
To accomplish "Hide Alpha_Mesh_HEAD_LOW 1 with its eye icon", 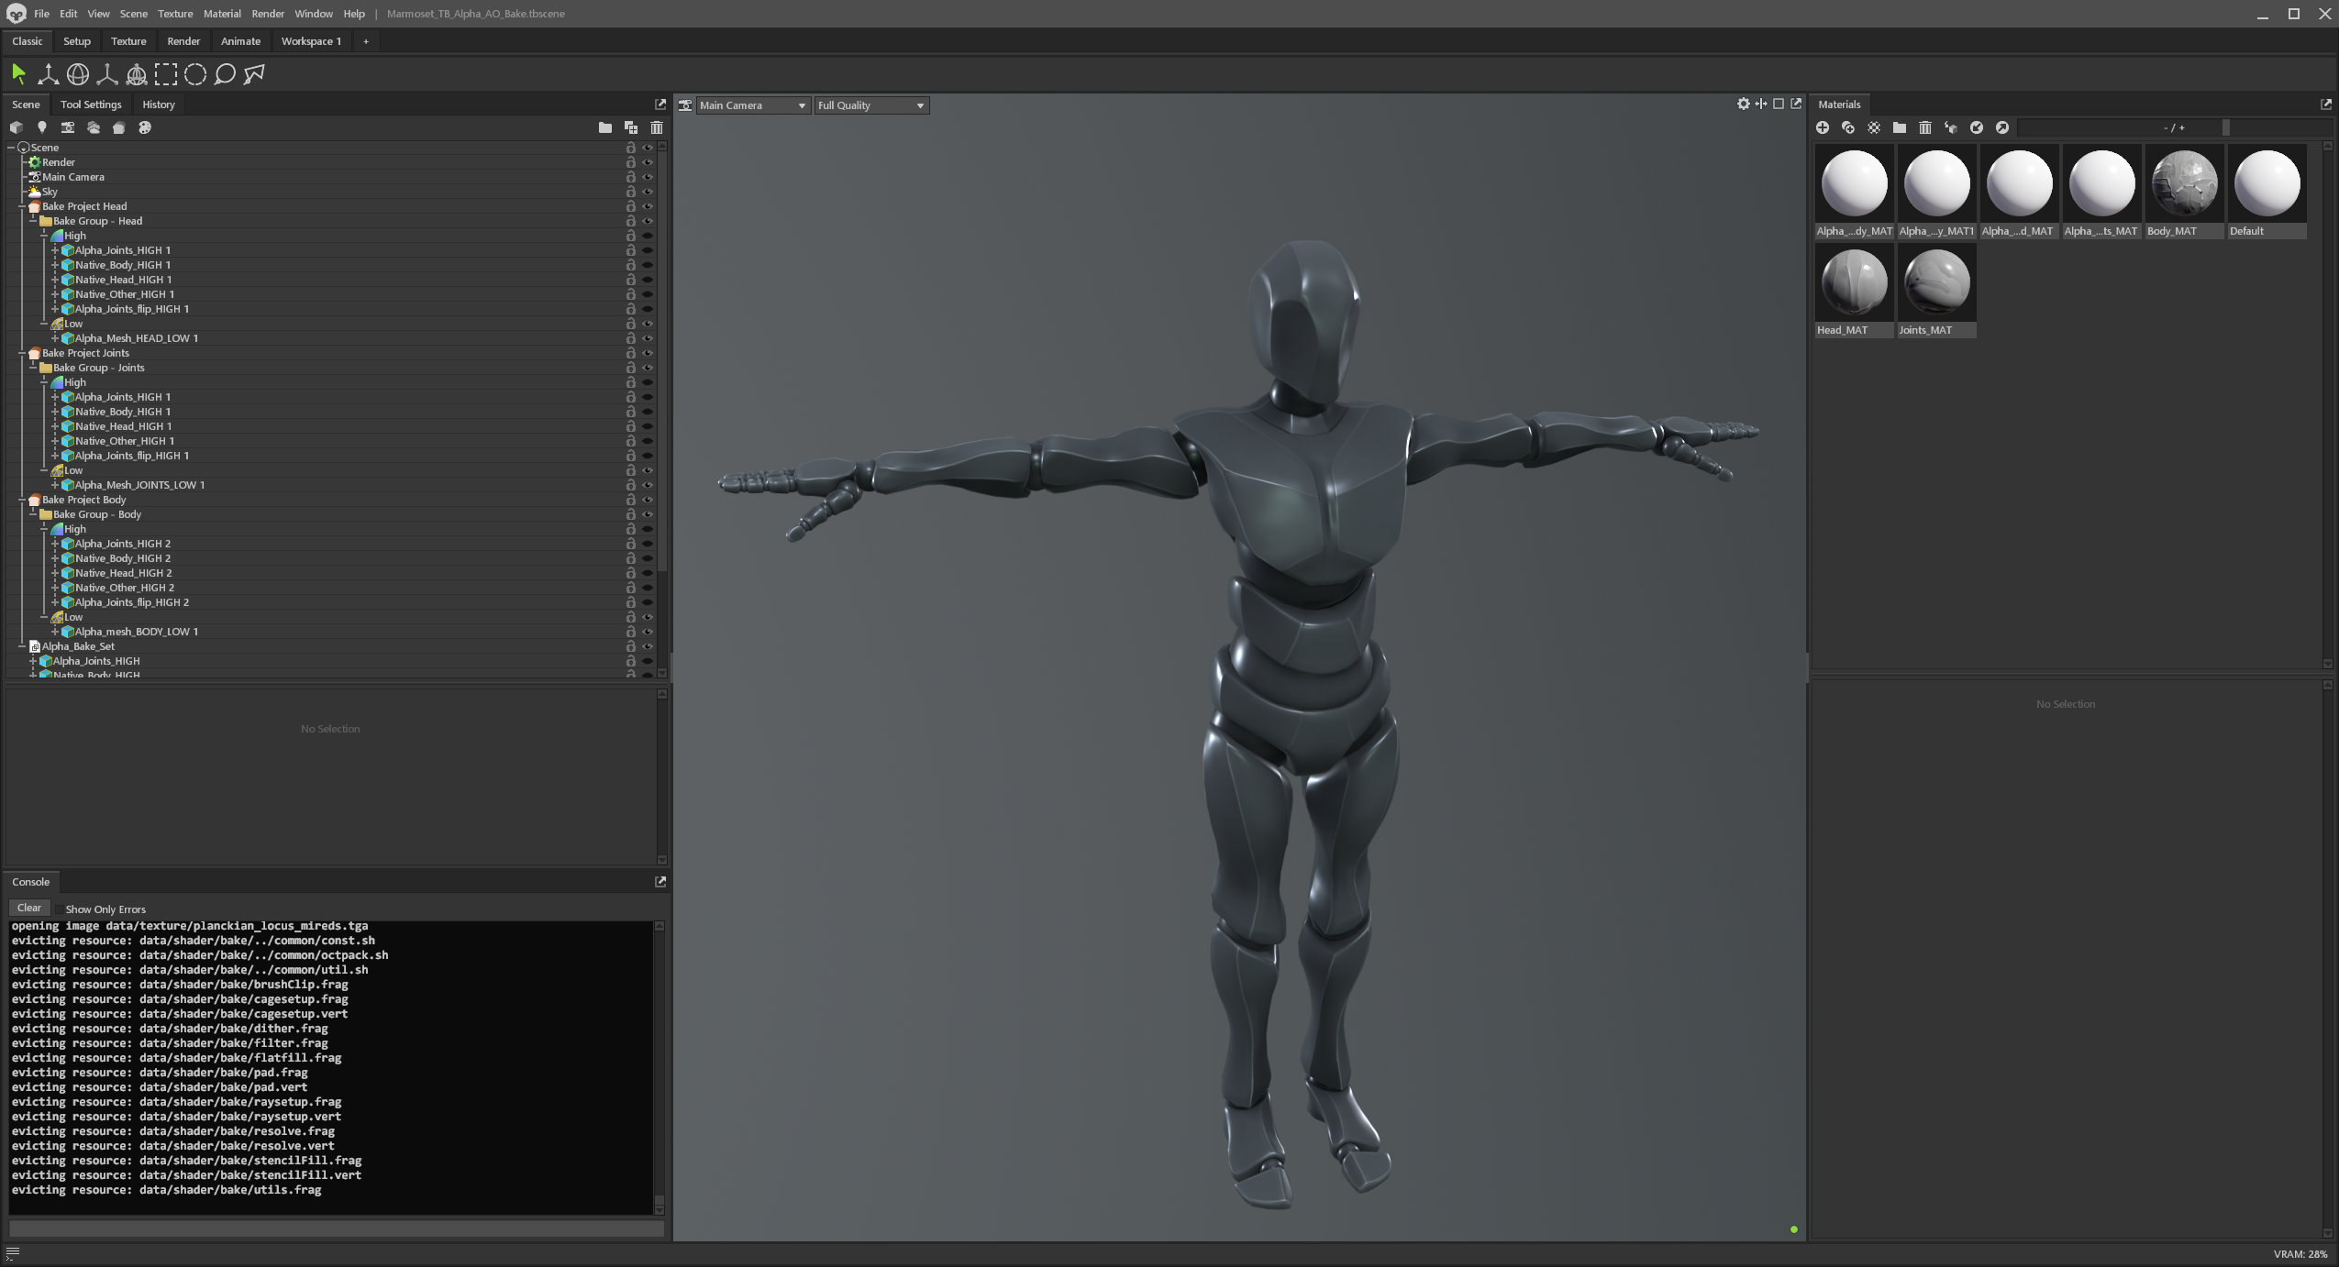I will click(647, 338).
